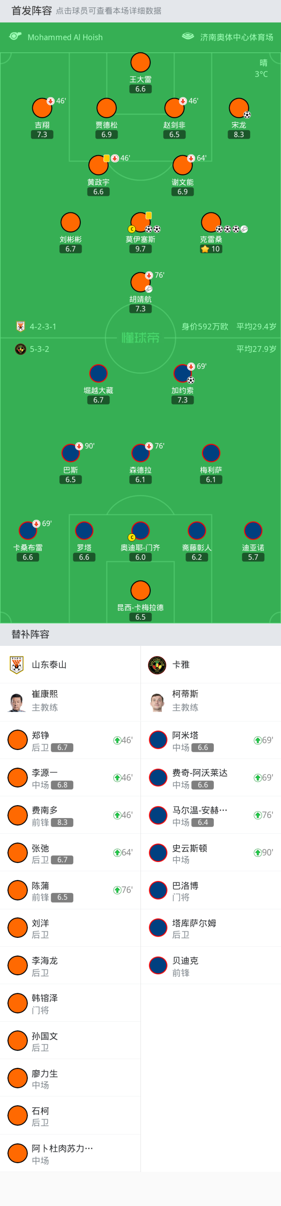Click 胡靖航's player avatar
The width and height of the screenshot is (281, 1206).
tap(140, 282)
